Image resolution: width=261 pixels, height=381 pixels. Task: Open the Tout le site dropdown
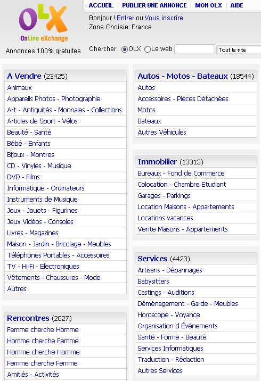239,49
